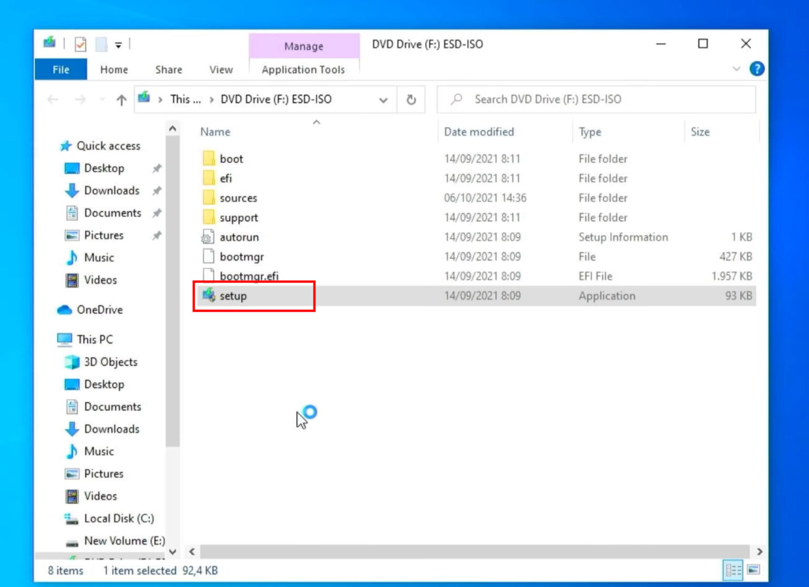
Task: Click DVD Drive (F:) ESD-ISO breadcrumb
Action: pyautogui.click(x=276, y=100)
